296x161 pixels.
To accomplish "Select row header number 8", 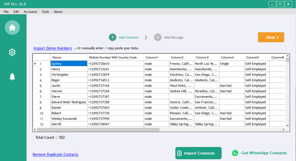I will 42,102.
